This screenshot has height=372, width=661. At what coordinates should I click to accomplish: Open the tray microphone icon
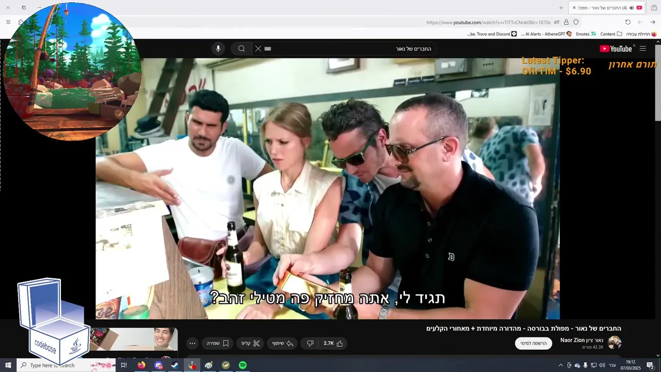585,365
